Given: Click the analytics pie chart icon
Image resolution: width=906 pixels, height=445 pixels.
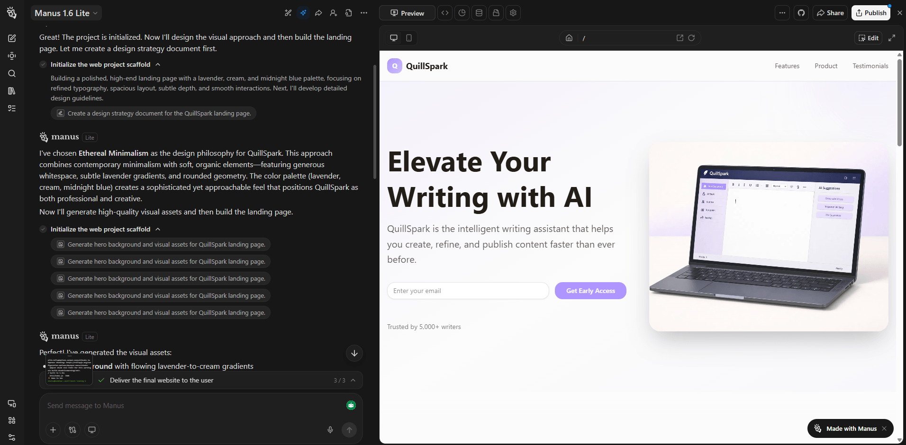Looking at the screenshot, I should [462, 13].
